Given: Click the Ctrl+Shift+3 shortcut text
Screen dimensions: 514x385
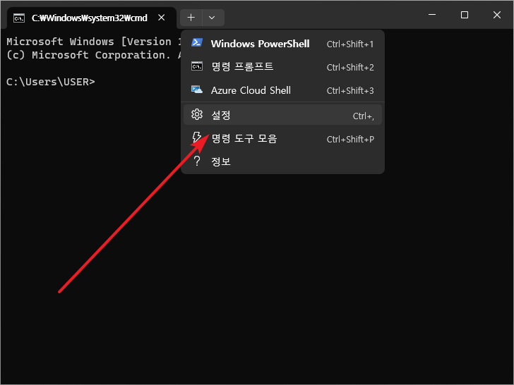Looking at the screenshot, I should pos(350,91).
